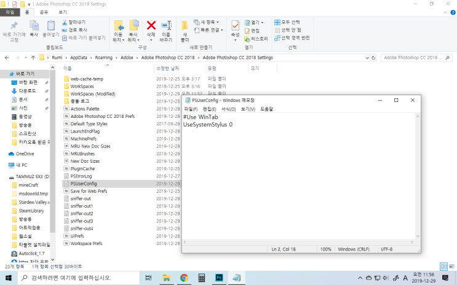Select the web-cache-temp folder
Image resolution: width=457 pixels, height=285 pixels.
tap(87, 79)
